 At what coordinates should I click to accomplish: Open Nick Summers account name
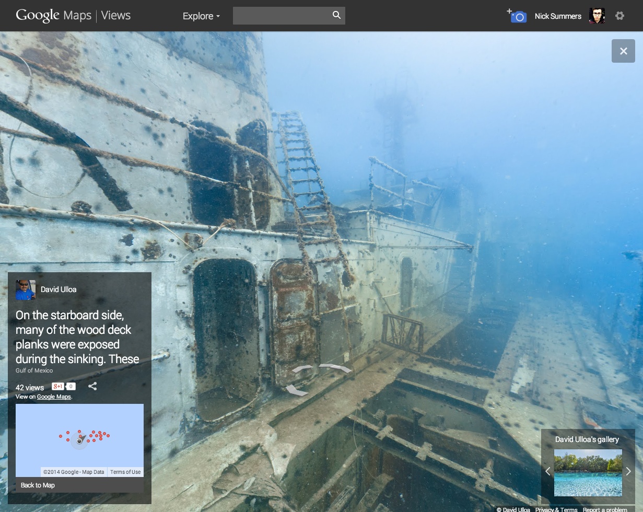coord(558,16)
